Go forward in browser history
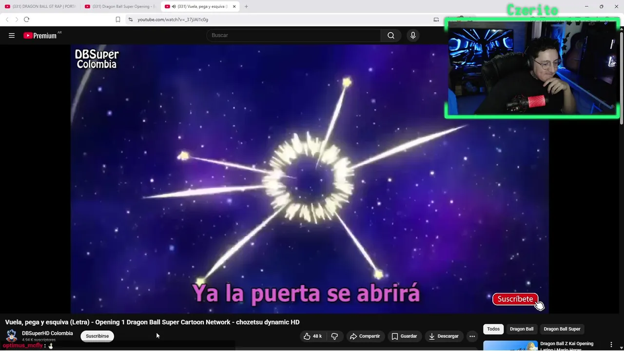 point(16,19)
